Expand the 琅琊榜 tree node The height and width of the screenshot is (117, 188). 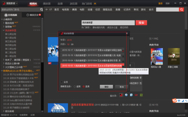tap(3, 27)
